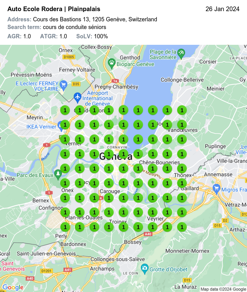Click the 1a route shield near Pregny-Chambésy
Image resolution: width=247 pixels, height=292 pixels.
[x=115, y=80]
